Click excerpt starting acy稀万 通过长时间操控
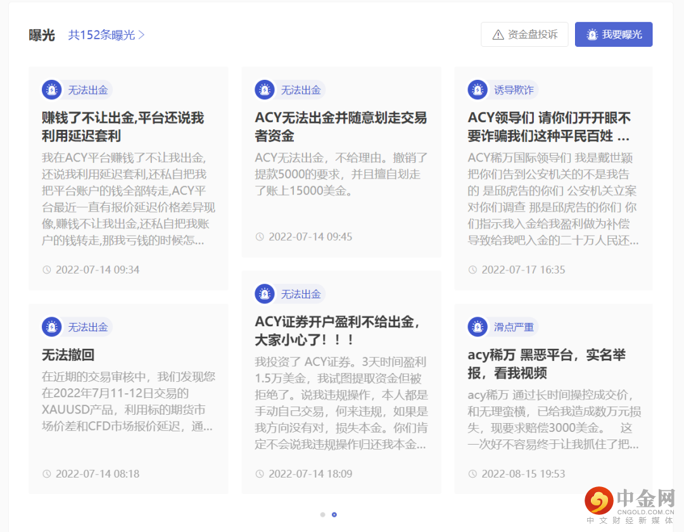 point(554,420)
